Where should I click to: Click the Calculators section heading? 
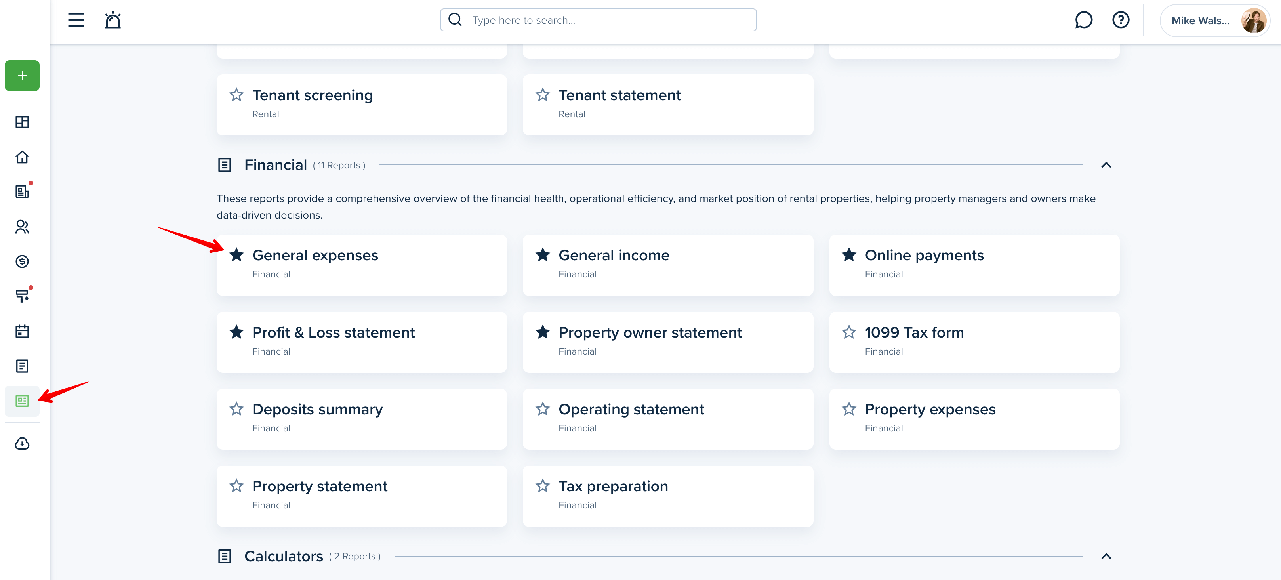click(x=284, y=556)
